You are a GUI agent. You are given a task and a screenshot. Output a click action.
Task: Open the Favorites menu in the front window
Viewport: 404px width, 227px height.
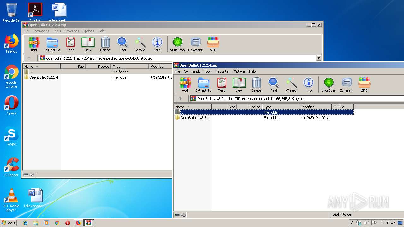(223, 71)
